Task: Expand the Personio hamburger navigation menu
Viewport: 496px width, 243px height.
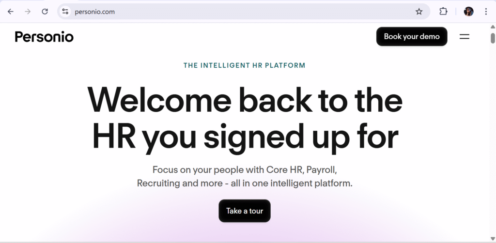Action: tap(465, 37)
